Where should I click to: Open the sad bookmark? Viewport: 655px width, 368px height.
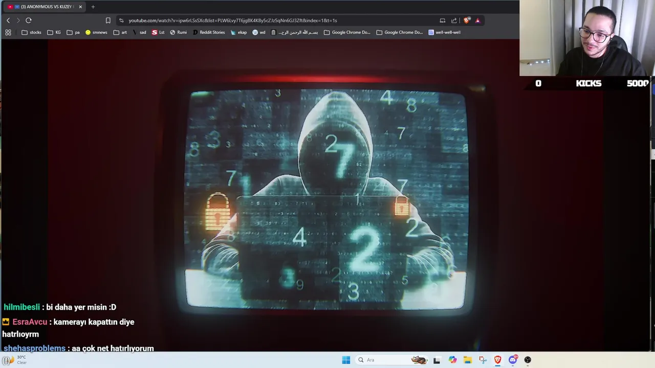pyautogui.click(x=139, y=32)
